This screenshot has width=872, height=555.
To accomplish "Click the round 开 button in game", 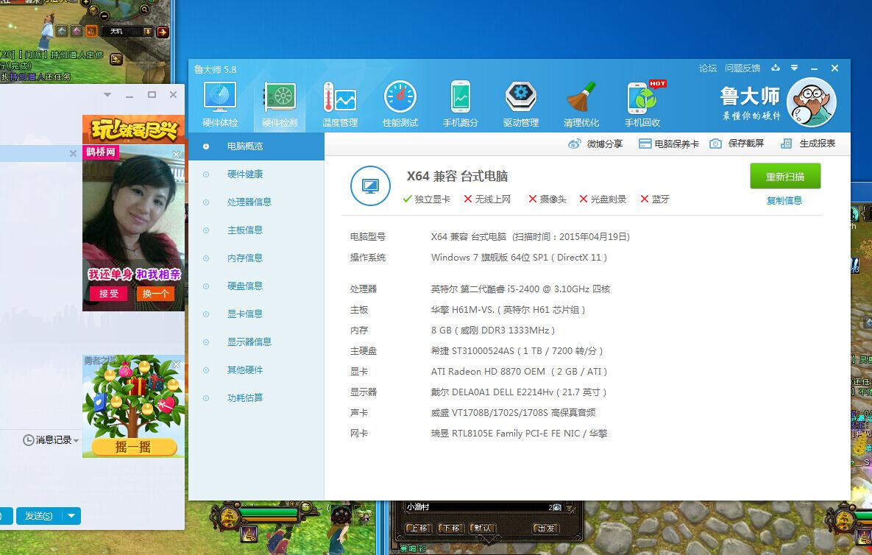I will (x=306, y=506).
